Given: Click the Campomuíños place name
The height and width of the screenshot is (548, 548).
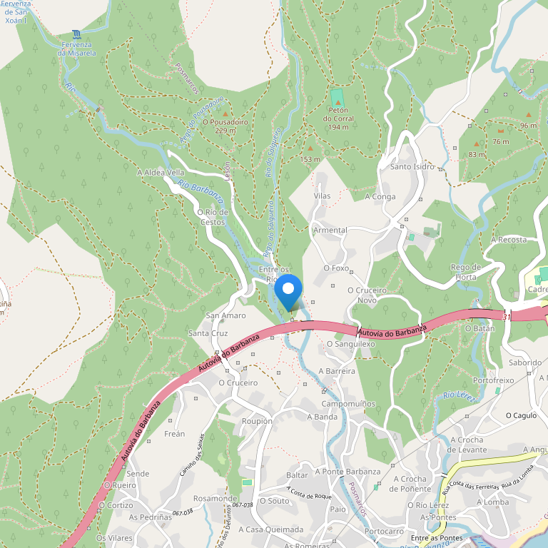Looking at the screenshot, I should point(348,404).
